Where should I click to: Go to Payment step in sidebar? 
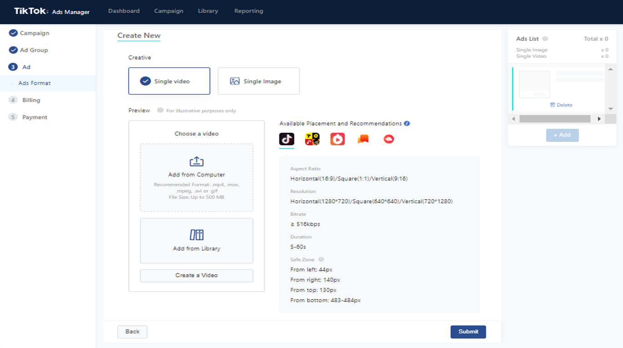click(35, 117)
